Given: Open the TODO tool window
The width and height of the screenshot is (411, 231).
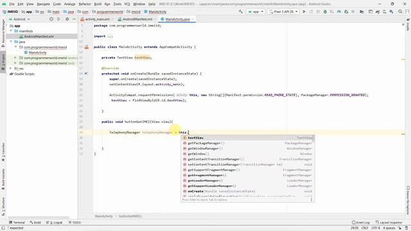Looking at the screenshot, I should coord(74,223).
